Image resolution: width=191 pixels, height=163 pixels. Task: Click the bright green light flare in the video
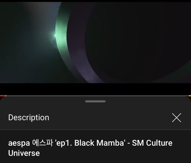(x=55, y=35)
